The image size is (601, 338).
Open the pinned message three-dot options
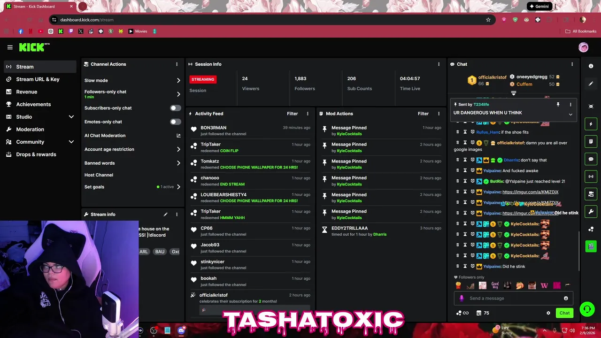pyautogui.click(x=570, y=105)
